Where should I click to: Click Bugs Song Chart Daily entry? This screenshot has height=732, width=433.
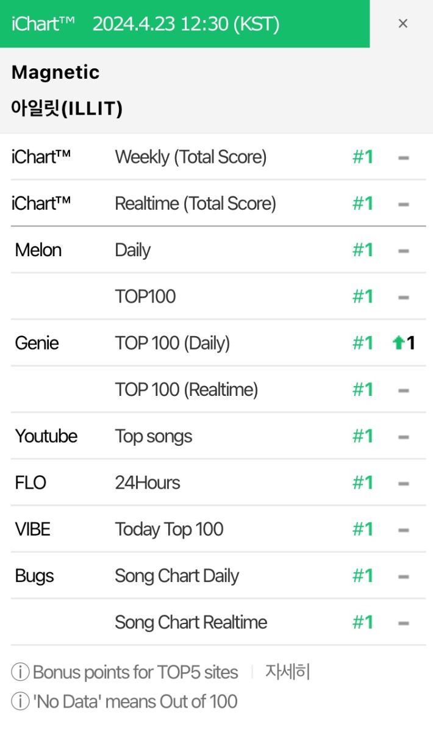tap(218, 575)
